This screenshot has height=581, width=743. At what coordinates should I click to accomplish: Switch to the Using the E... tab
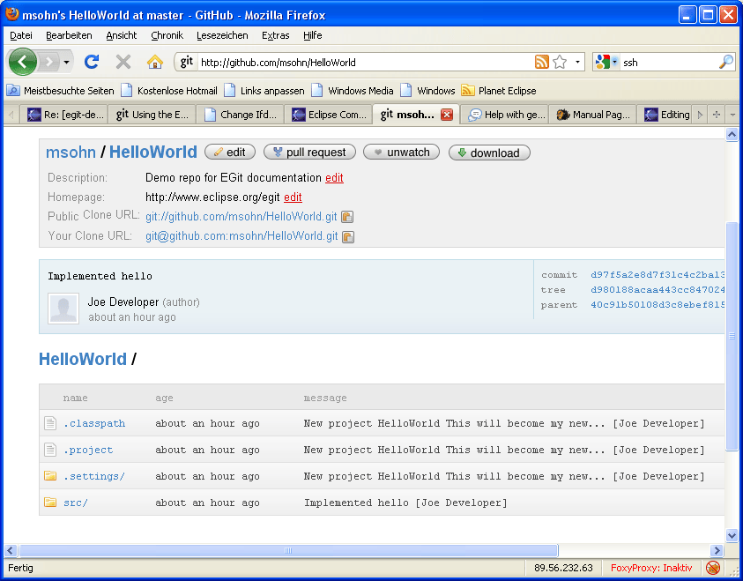point(152,115)
